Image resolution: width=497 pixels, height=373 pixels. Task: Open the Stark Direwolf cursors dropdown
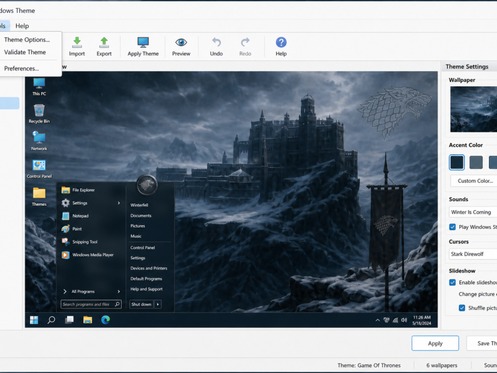pyautogui.click(x=473, y=254)
